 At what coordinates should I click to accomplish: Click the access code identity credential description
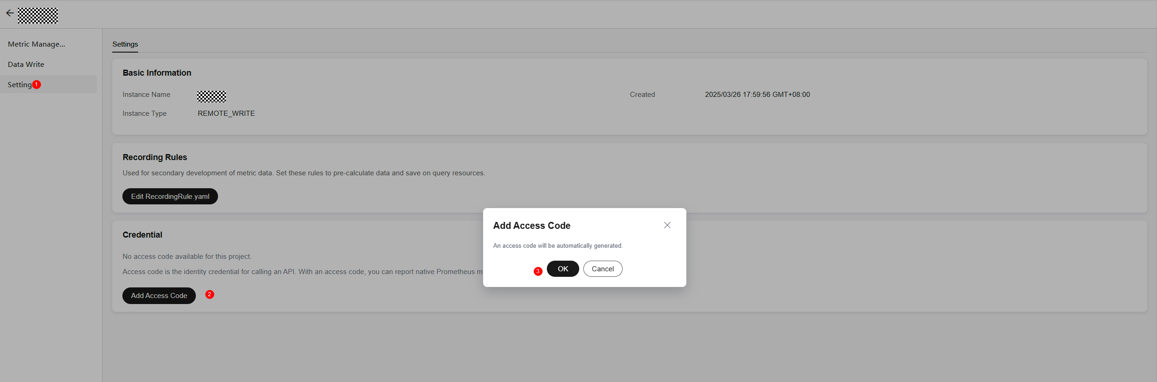pos(303,272)
